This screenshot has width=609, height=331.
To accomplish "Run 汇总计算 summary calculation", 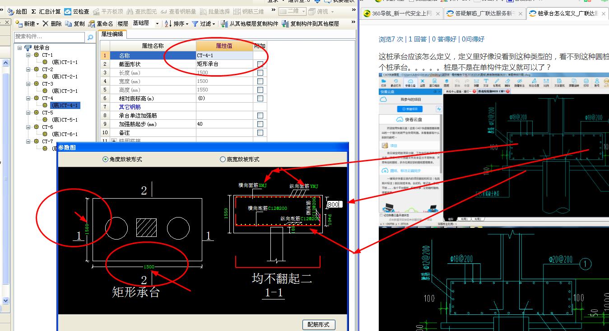I will (46, 11).
